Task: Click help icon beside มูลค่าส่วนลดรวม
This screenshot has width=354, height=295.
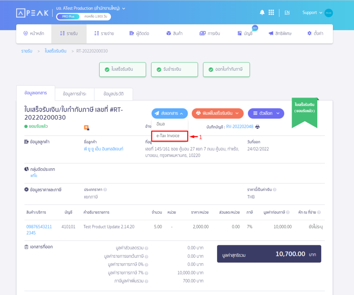Action: (x=146, y=248)
